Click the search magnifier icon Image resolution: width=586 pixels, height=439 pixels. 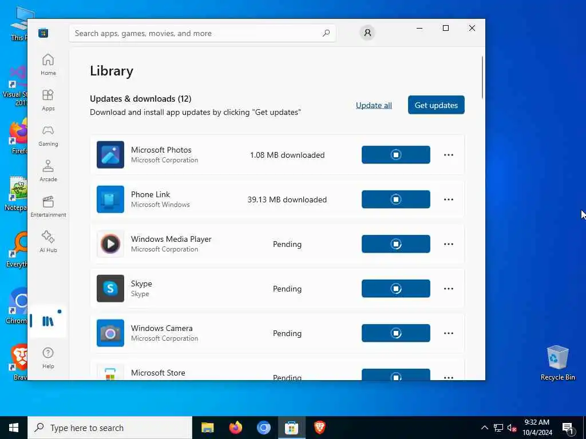pos(326,33)
